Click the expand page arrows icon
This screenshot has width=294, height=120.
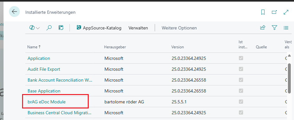point(286,12)
